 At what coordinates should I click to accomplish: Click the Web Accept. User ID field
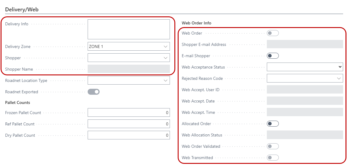click(305, 90)
